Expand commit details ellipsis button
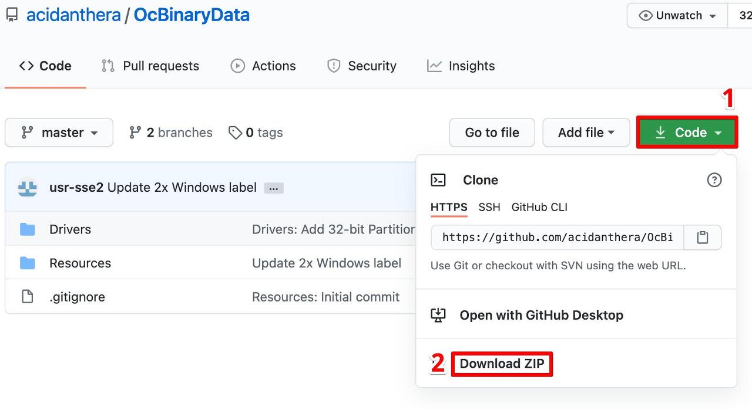752x410 pixels. tap(274, 188)
